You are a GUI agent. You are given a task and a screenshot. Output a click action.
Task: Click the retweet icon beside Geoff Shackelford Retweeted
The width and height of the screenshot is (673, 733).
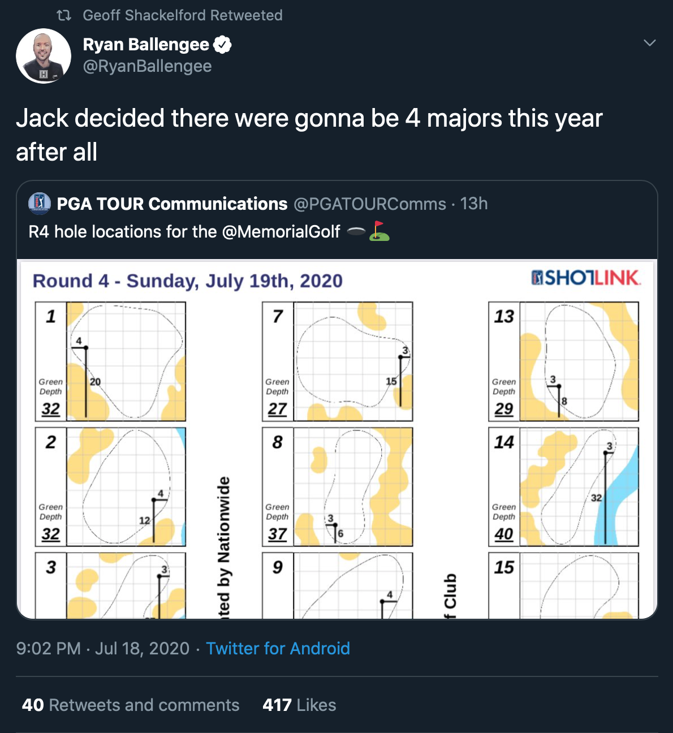[64, 15]
